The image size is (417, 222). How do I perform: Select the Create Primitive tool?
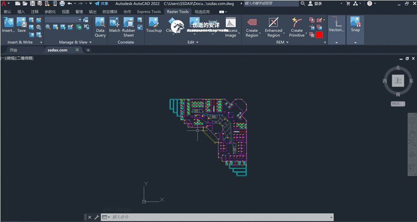[296, 27]
